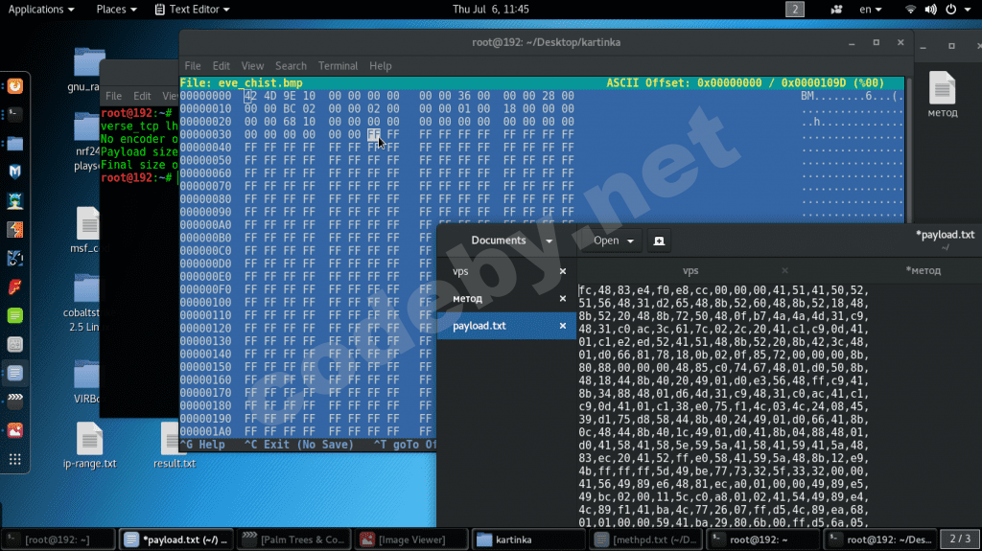
Task: Launch Burp Suite from the dock
Action: [x=15, y=229]
